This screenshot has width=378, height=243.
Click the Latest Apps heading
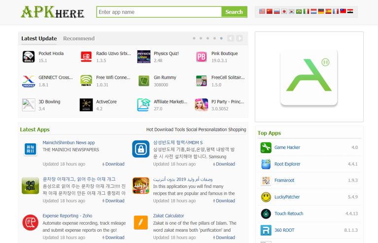34,129
